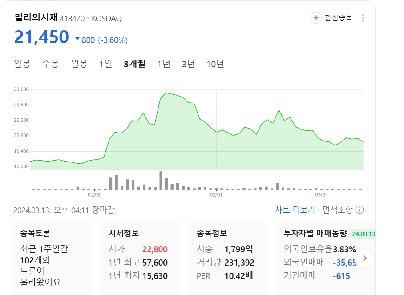The height and width of the screenshot is (295, 404).
Task: Click the right arrow on 투자자별 매매동향 panel
Action: coord(366,258)
